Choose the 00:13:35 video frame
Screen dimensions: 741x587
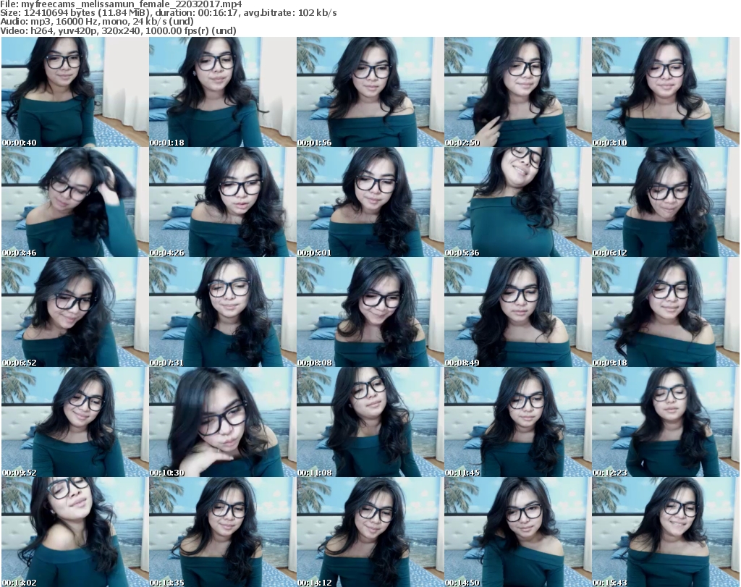pos(223,532)
